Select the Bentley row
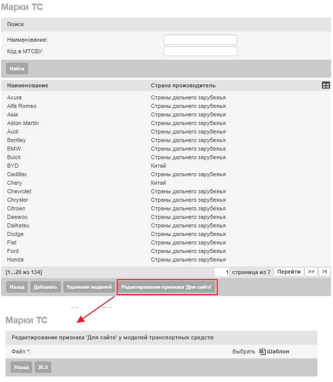The width and height of the screenshot is (333, 382). click(x=166, y=140)
